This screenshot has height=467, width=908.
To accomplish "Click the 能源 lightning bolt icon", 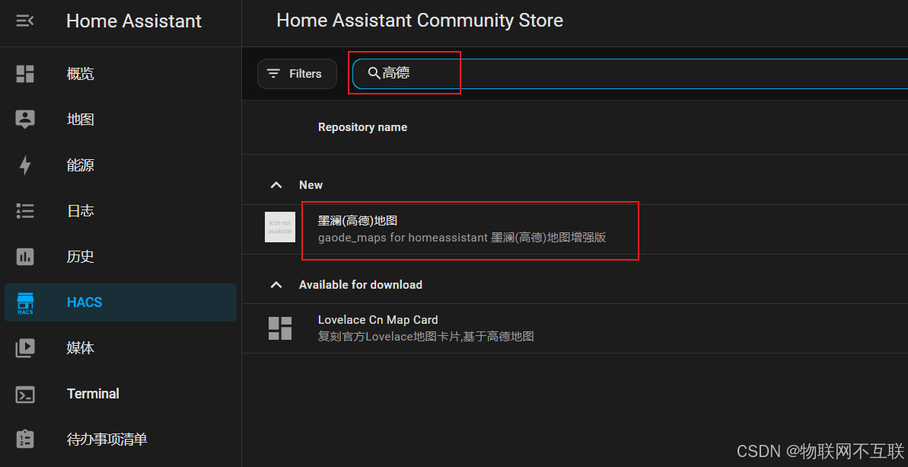I will [x=25, y=165].
